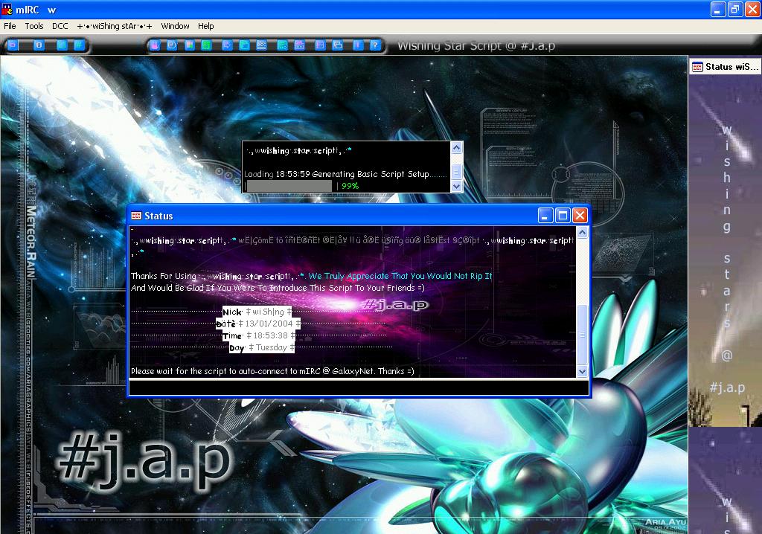Image resolution: width=762 pixels, height=534 pixels.
Task: Click the Nick wiSh|ng line in Status
Action: click(x=257, y=312)
